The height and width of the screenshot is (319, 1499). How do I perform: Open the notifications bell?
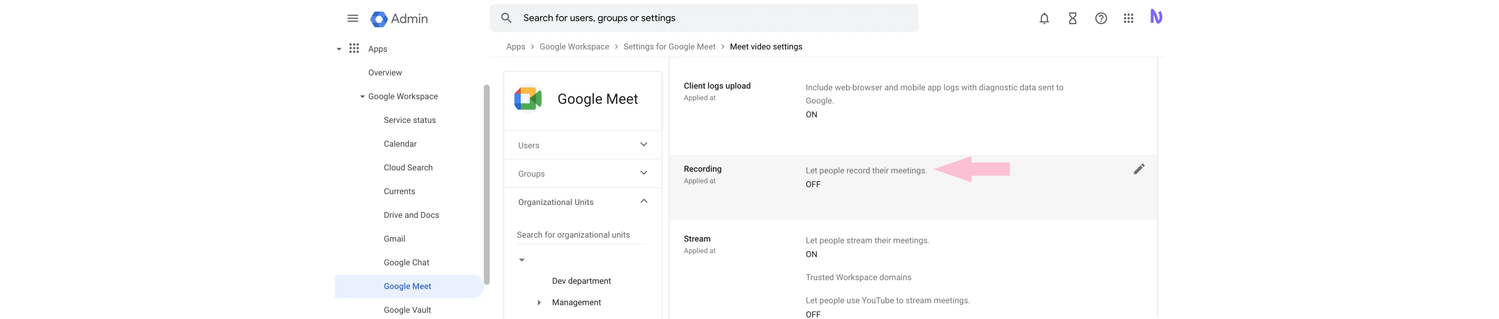click(x=1044, y=19)
